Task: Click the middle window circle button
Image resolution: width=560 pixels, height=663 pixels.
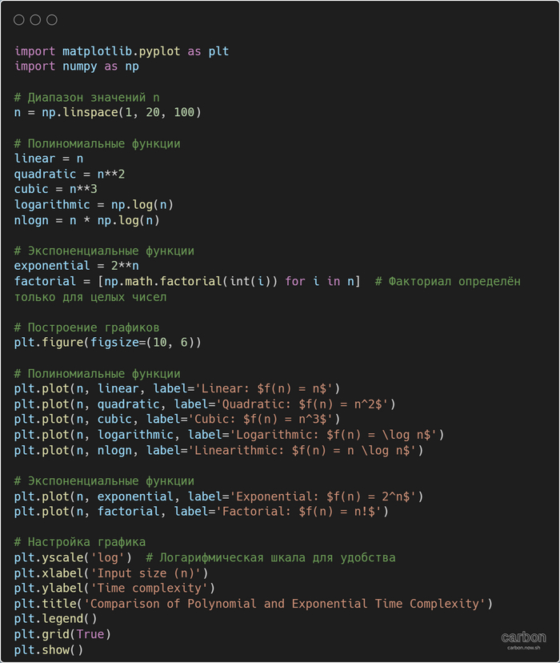Action: [35, 20]
